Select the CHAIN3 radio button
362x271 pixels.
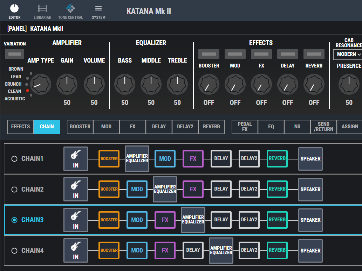[x=14, y=220]
